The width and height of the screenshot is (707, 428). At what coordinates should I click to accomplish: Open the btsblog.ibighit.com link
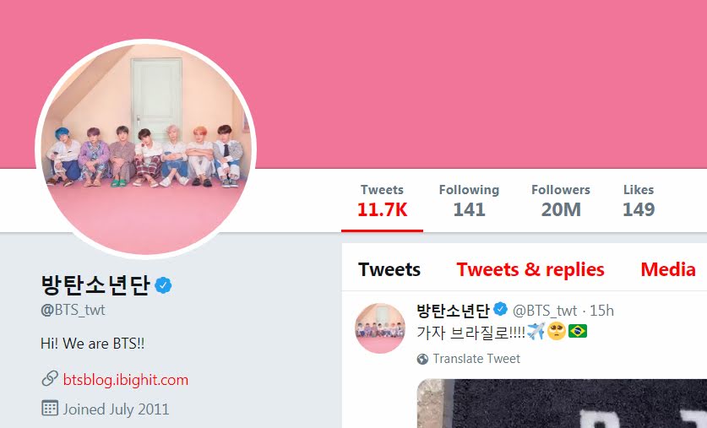click(x=126, y=380)
